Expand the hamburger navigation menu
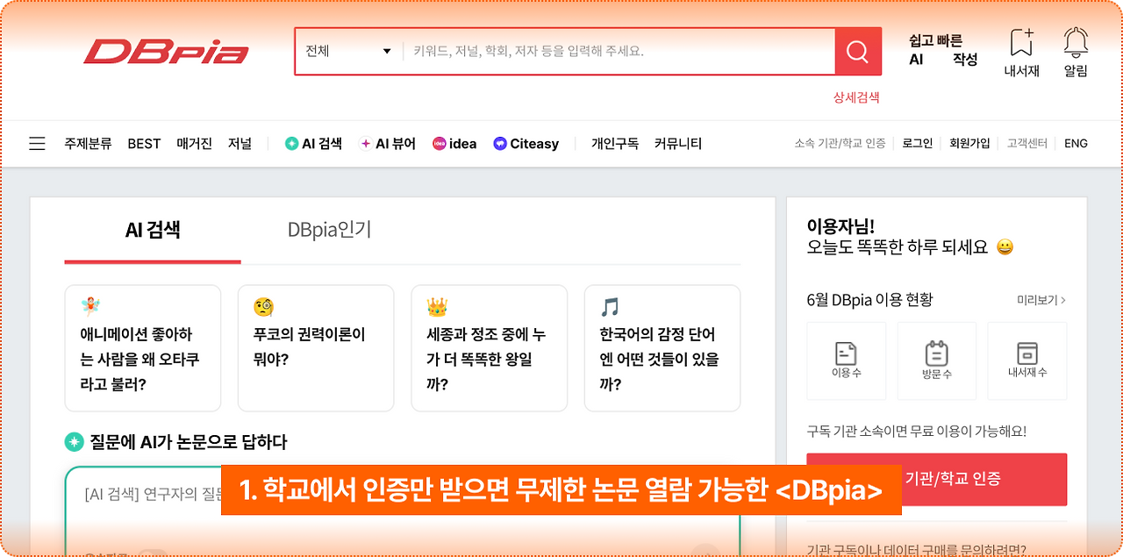 (x=37, y=143)
